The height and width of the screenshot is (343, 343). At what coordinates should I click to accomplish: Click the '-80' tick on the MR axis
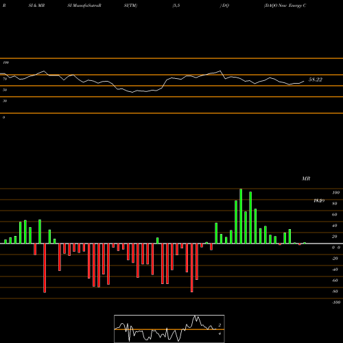335,292
